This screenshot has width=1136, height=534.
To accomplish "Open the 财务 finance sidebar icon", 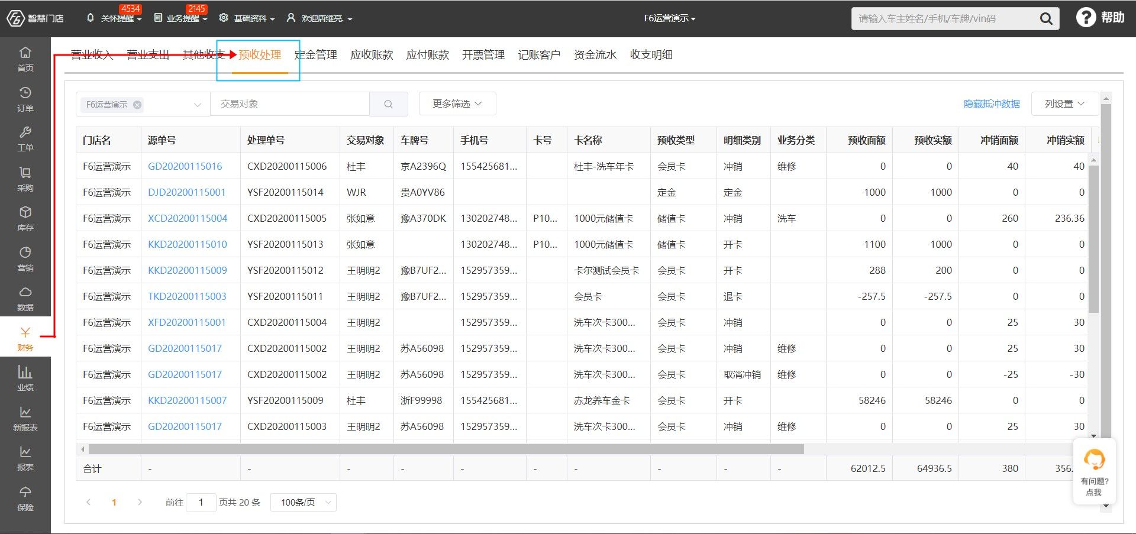I will coord(25,338).
